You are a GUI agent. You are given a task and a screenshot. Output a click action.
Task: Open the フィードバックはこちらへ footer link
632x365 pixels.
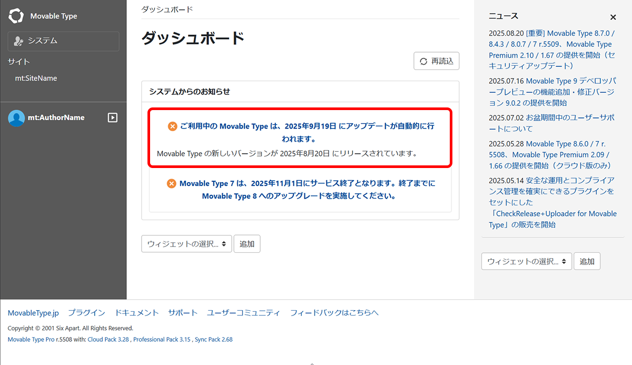[334, 312]
